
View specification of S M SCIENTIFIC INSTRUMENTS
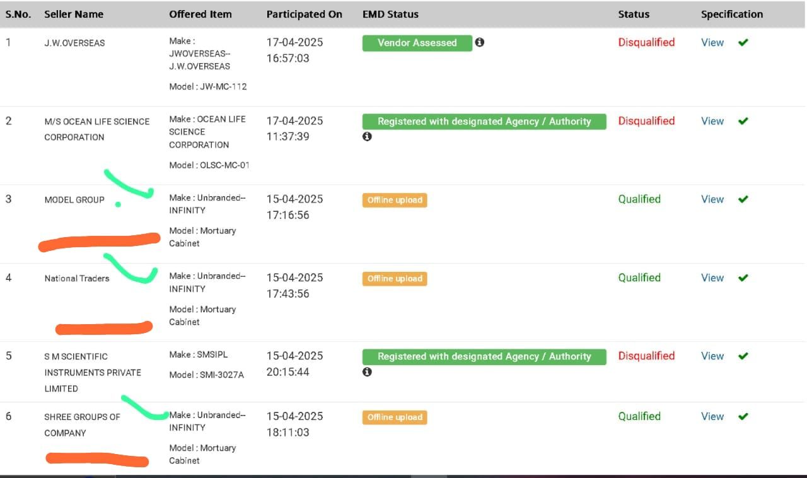(712, 356)
